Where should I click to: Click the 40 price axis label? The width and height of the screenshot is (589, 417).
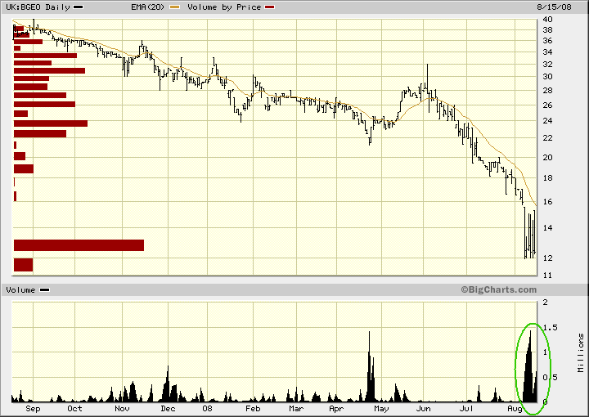(546, 20)
